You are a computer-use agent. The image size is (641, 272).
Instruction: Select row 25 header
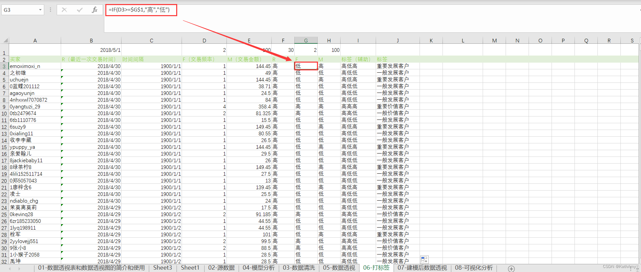(4, 214)
